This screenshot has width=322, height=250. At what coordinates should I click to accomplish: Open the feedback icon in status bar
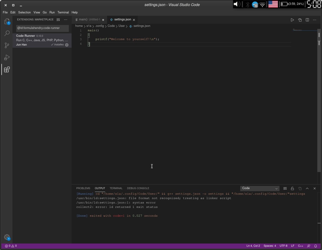pyautogui.click(x=309, y=246)
